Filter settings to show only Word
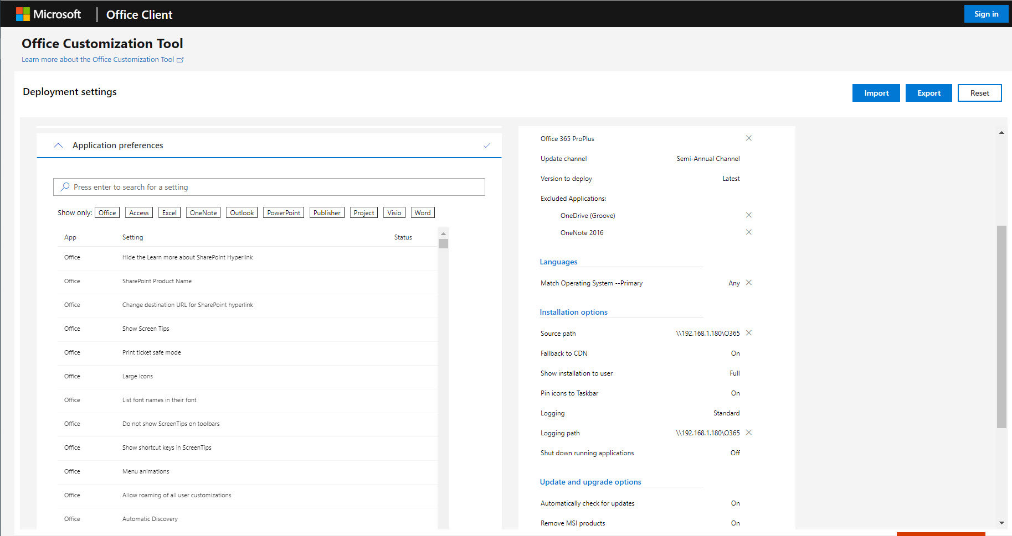The image size is (1012, 536). click(423, 213)
